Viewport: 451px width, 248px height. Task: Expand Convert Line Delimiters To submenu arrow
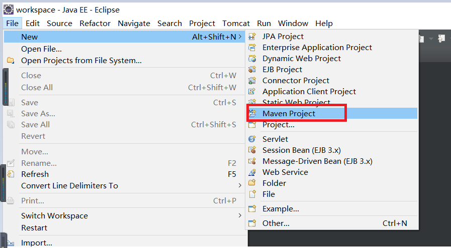pyautogui.click(x=240, y=185)
